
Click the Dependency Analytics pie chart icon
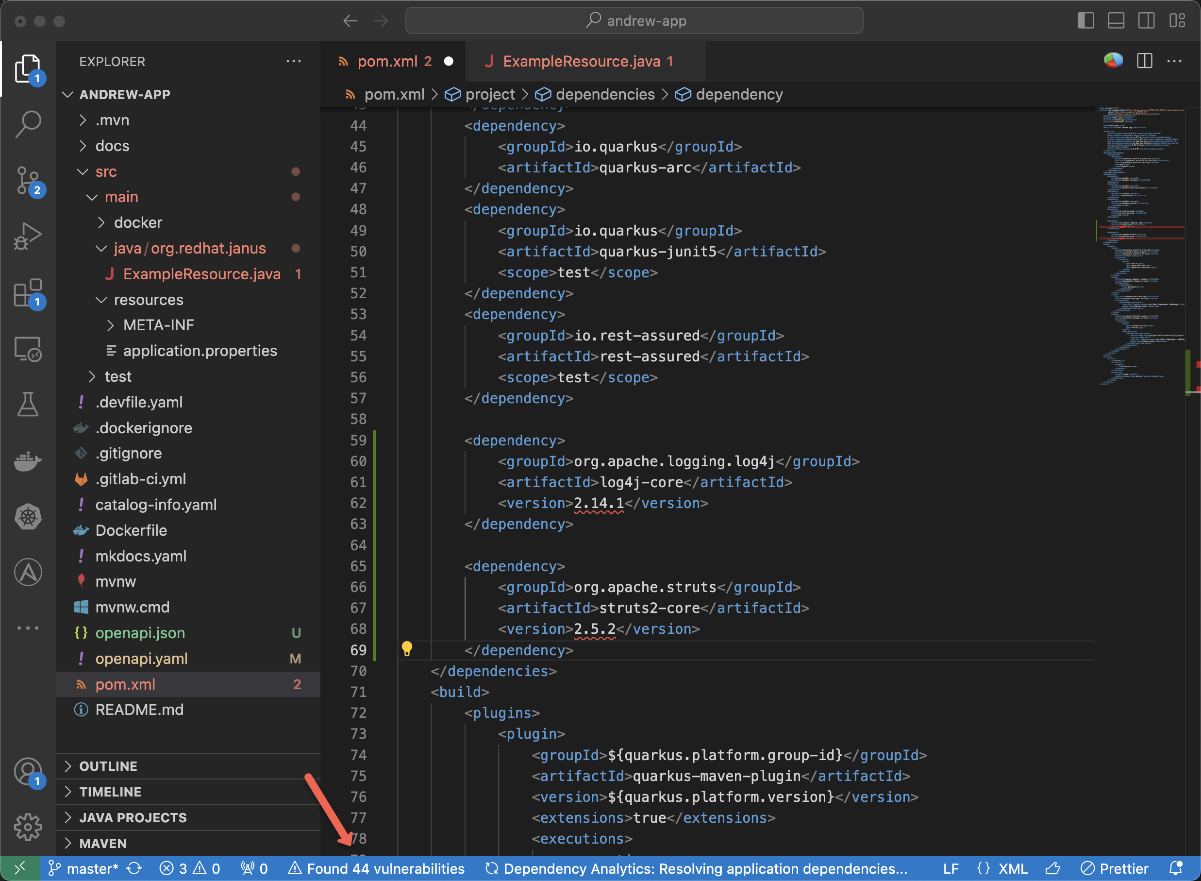pyautogui.click(x=1113, y=61)
